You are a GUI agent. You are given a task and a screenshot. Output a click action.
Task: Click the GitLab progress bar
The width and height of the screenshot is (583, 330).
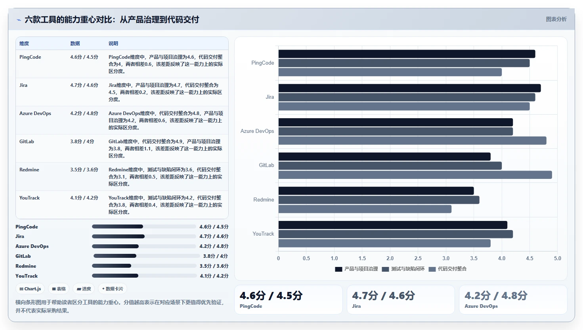pos(147,256)
